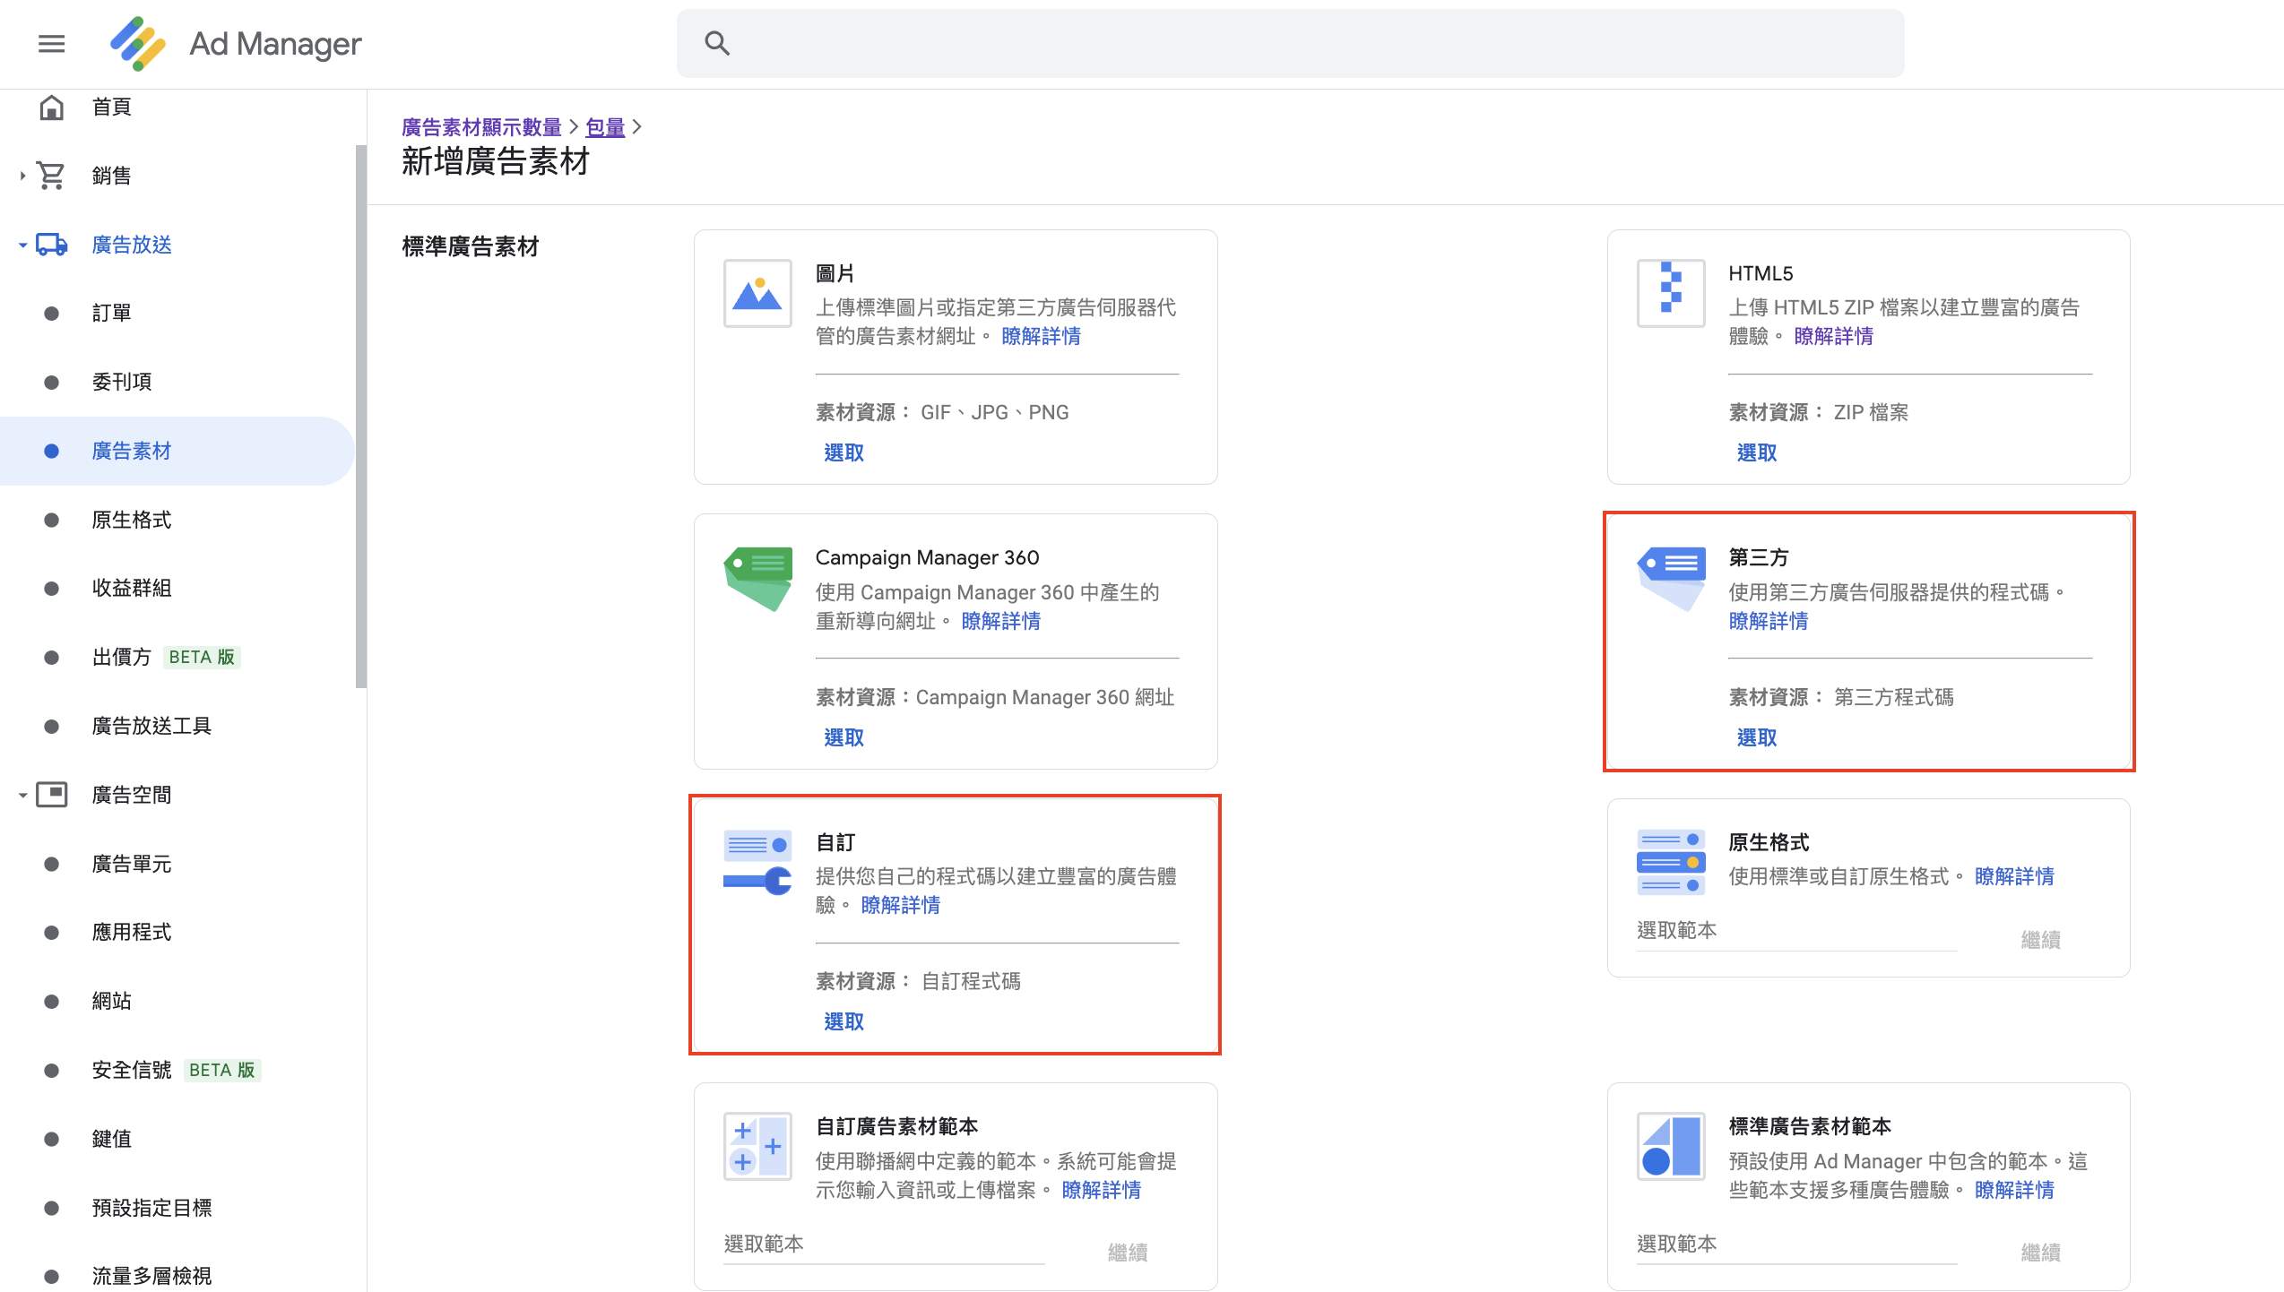
Task: Open 瞭解詳情 link in 標準廣告素材範本 card
Action: [x=2014, y=1191]
